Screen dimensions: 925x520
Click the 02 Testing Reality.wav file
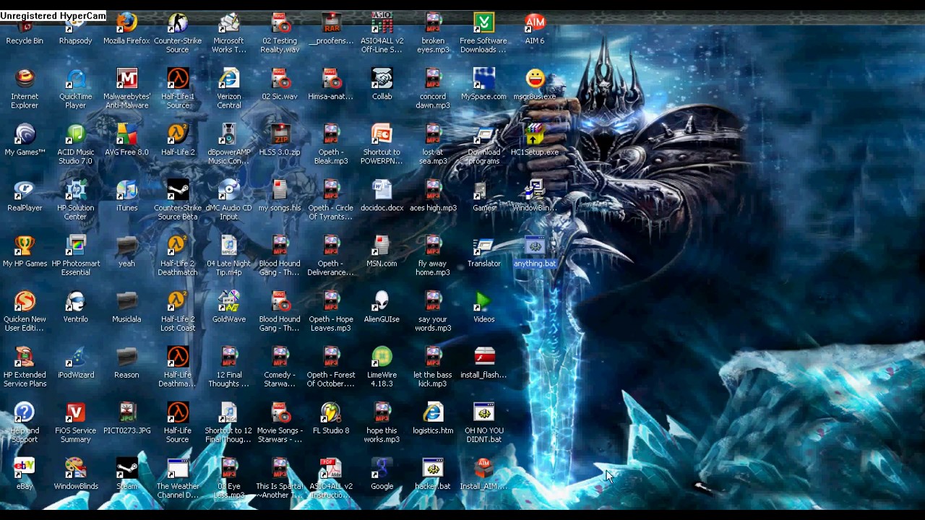[x=280, y=33]
